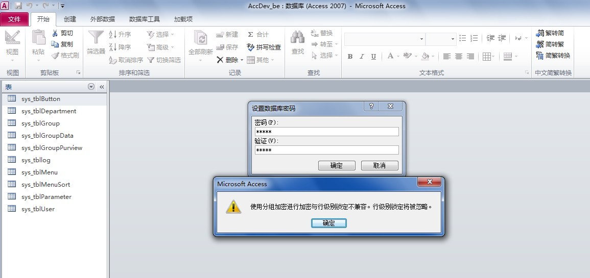Image resolution: width=590 pixels, height=278 pixels.
Task: Open Chinese conversion options (简繁转换)
Action: pyautogui.click(x=553, y=56)
